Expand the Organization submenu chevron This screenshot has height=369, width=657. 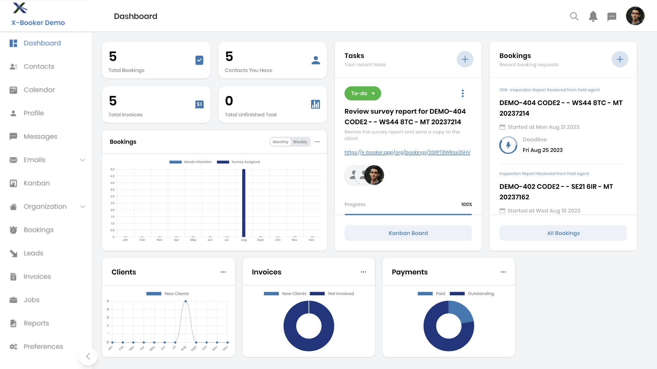(x=82, y=207)
